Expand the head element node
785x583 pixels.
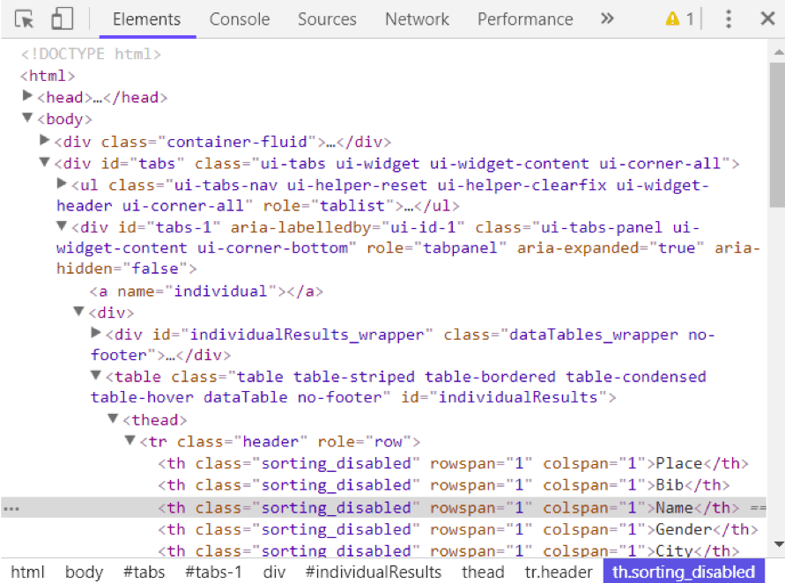[27, 96]
